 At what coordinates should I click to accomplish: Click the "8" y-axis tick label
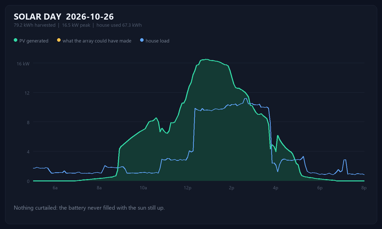(x=28, y=122)
